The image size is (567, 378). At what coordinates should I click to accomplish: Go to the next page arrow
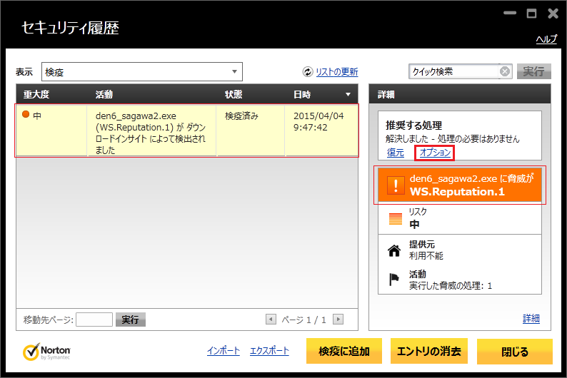[x=338, y=319]
